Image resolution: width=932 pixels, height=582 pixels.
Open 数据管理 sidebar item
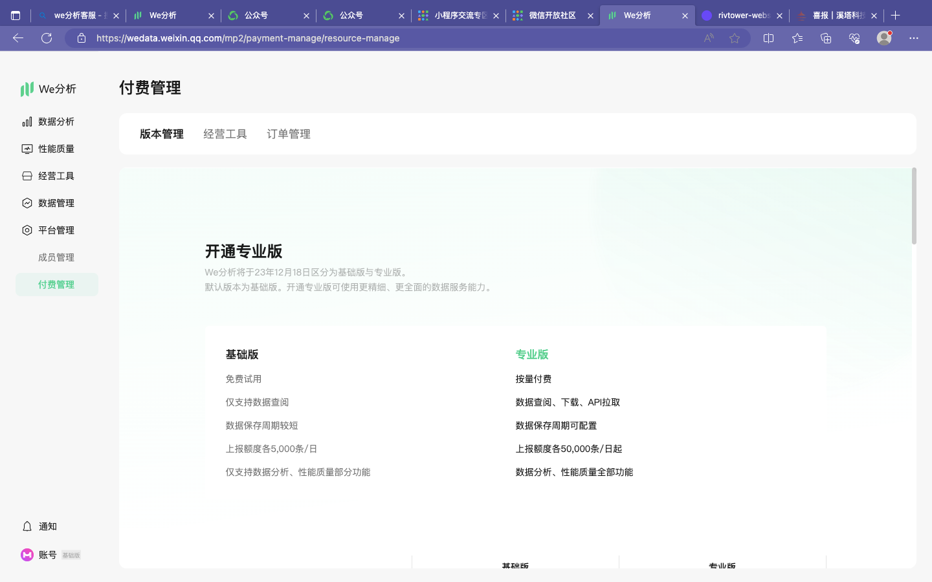(x=56, y=203)
